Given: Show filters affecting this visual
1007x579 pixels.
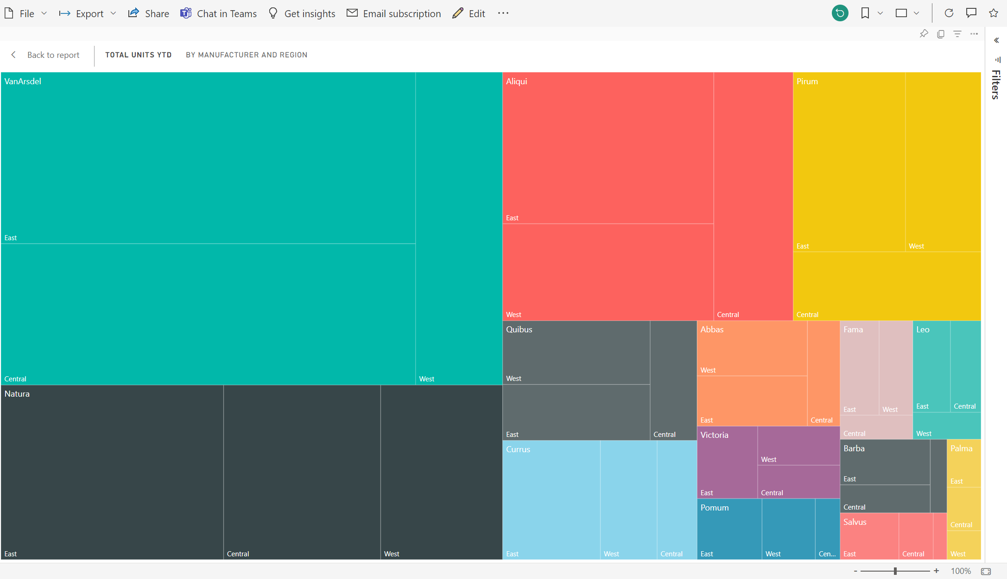Looking at the screenshot, I should pyautogui.click(x=957, y=34).
